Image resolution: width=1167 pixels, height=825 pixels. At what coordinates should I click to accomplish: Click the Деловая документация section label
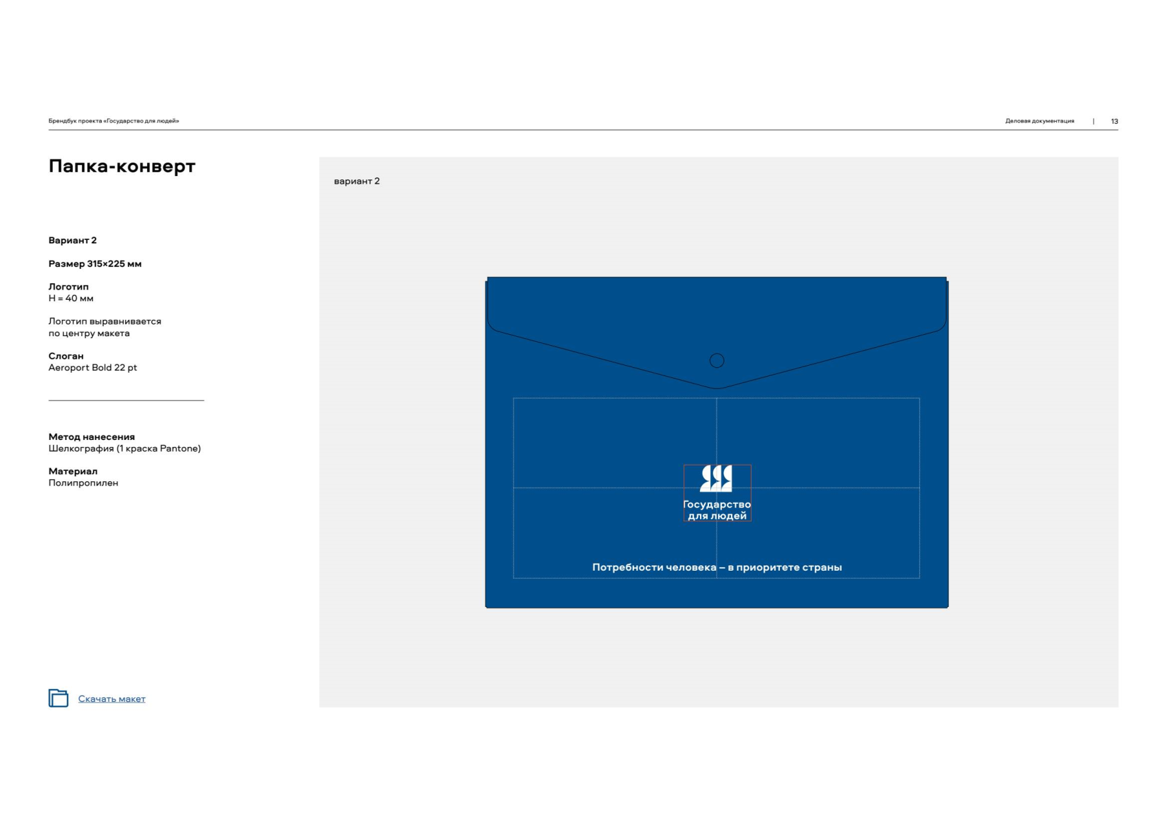[1039, 121]
